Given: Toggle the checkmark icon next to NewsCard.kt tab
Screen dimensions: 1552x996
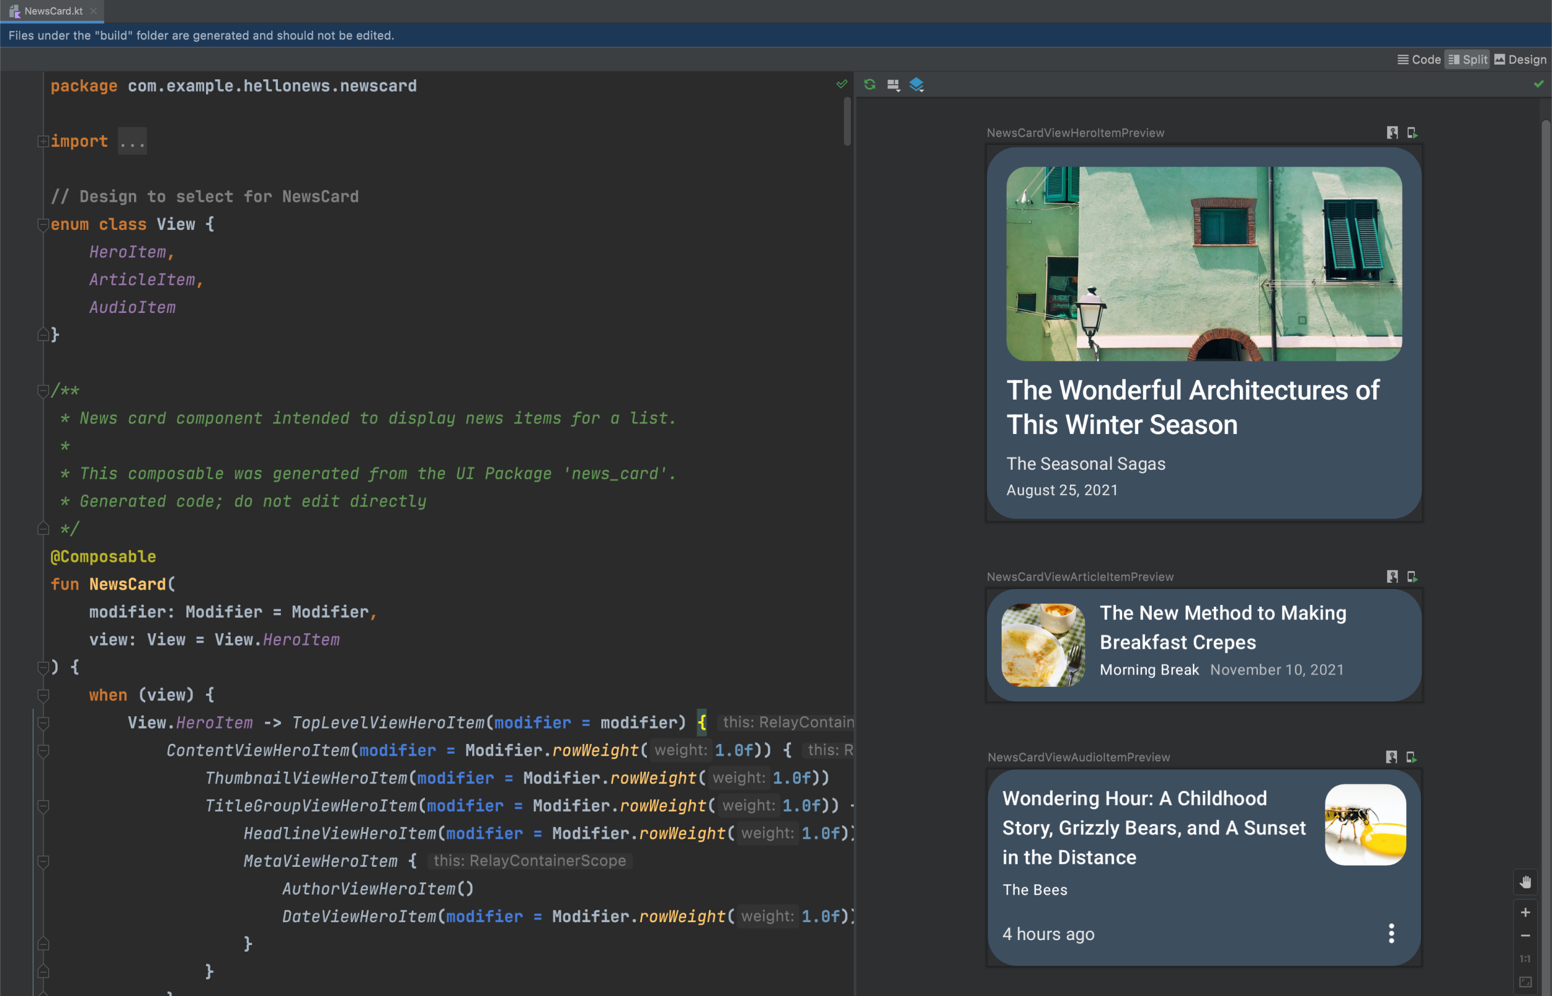Looking at the screenshot, I should (842, 84).
